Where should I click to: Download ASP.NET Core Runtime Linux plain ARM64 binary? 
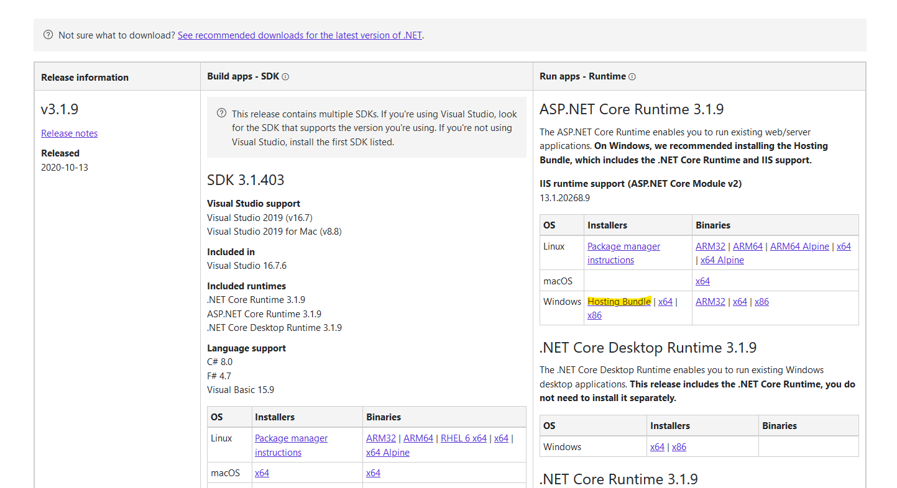point(748,246)
